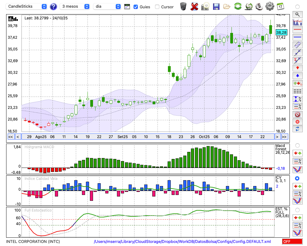
Task: Click the gear settings icon in toolbar
Action: click(270, 6)
